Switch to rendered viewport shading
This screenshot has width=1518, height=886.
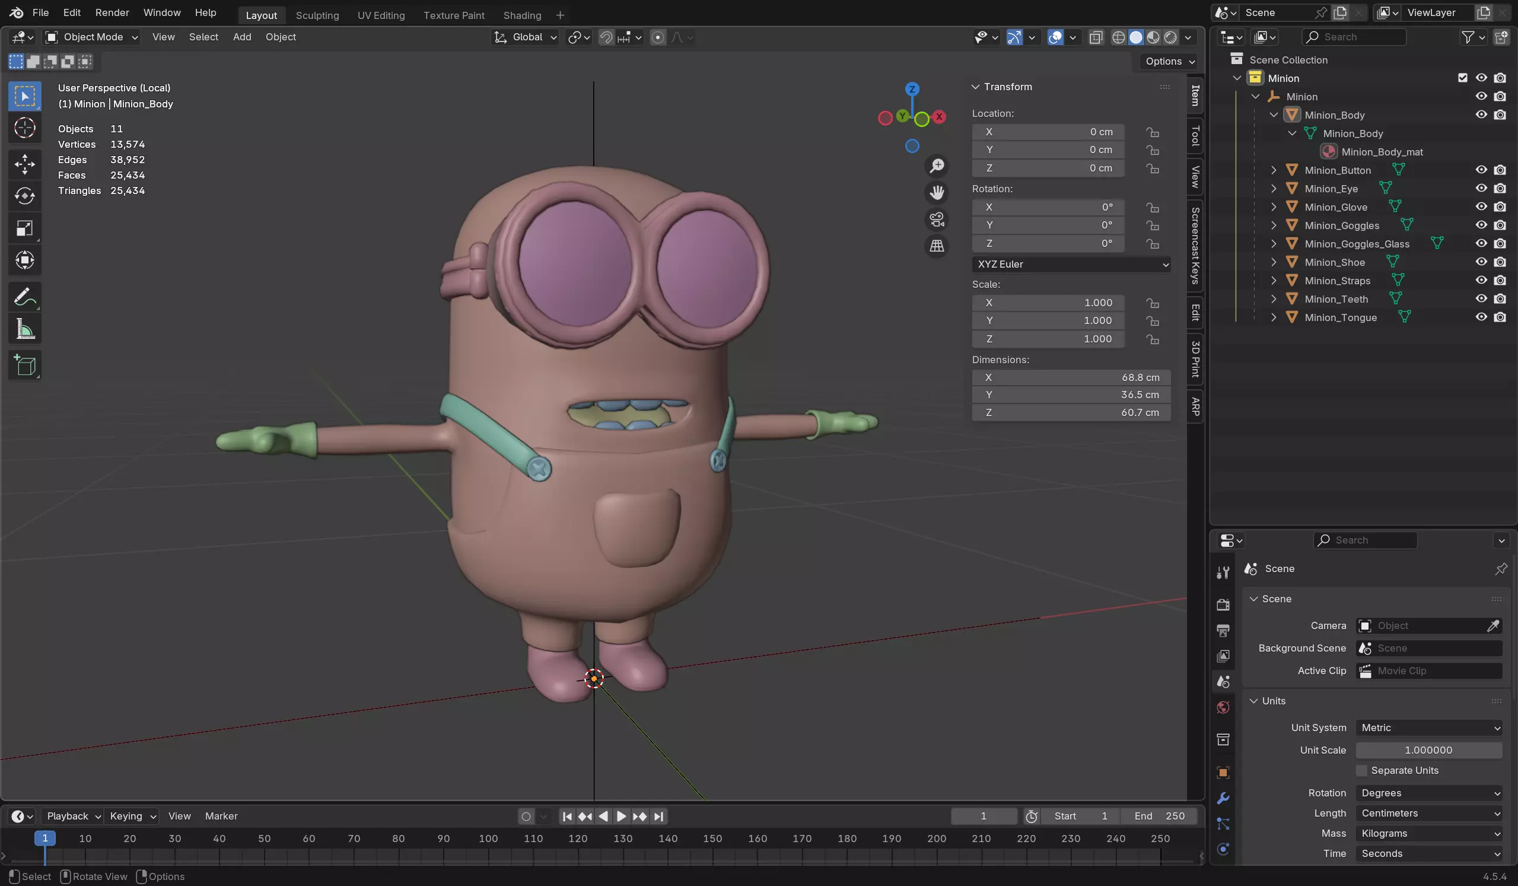[1170, 37]
